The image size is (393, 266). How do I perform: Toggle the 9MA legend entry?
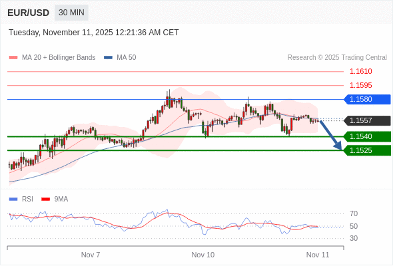pyautogui.click(x=55, y=199)
